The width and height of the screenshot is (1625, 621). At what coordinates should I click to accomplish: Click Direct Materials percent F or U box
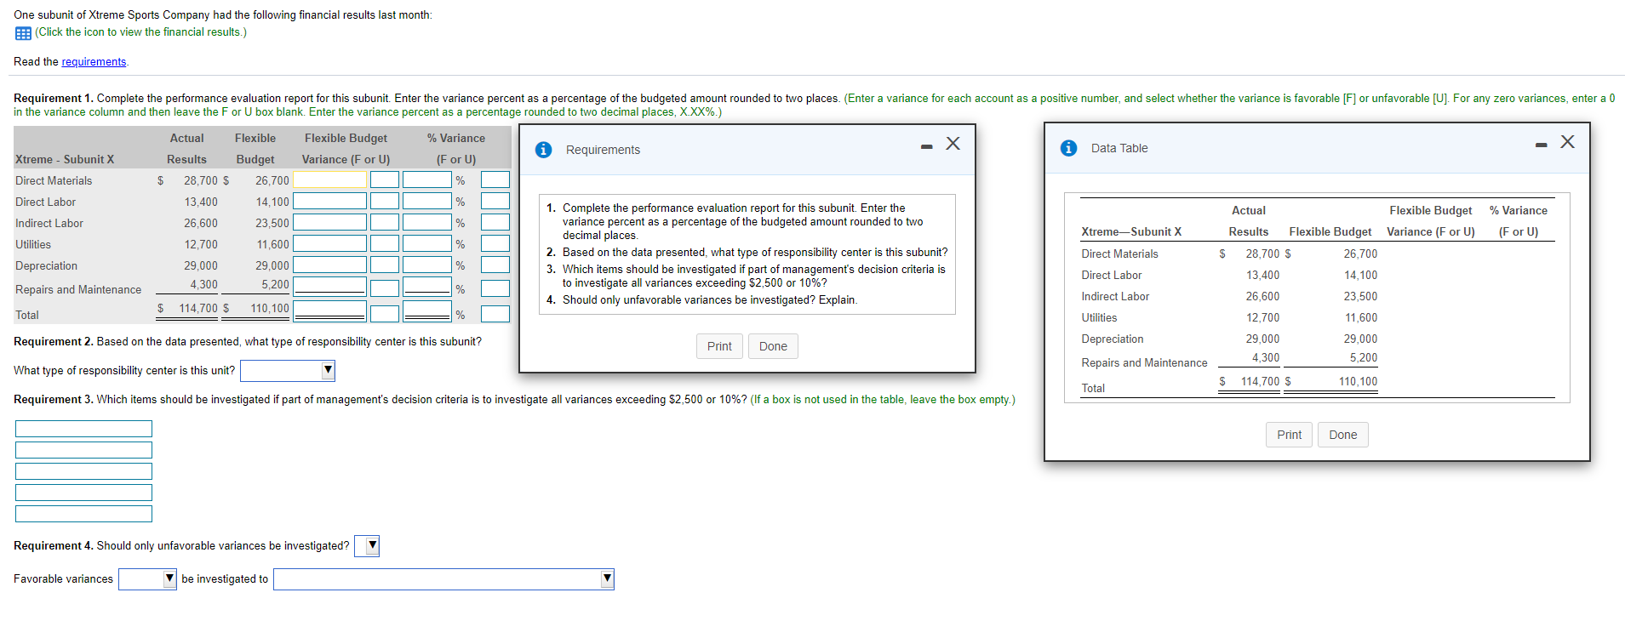click(x=495, y=179)
